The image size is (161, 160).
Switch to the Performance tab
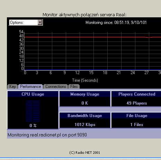pyautogui.click(x=30, y=87)
